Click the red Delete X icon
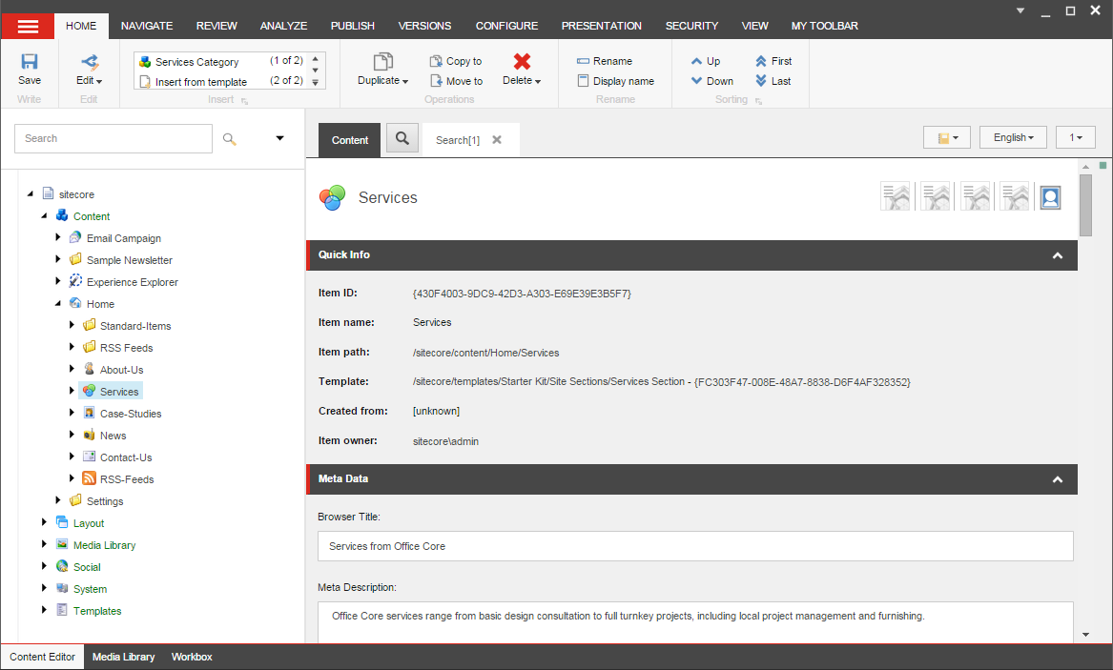 pyautogui.click(x=522, y=62)
